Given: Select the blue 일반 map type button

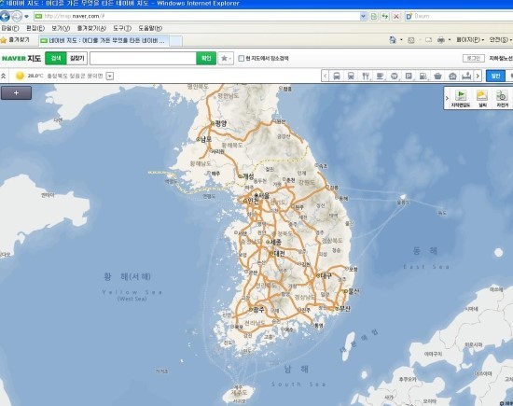Looking at the screenshot, I should [495, 76].
